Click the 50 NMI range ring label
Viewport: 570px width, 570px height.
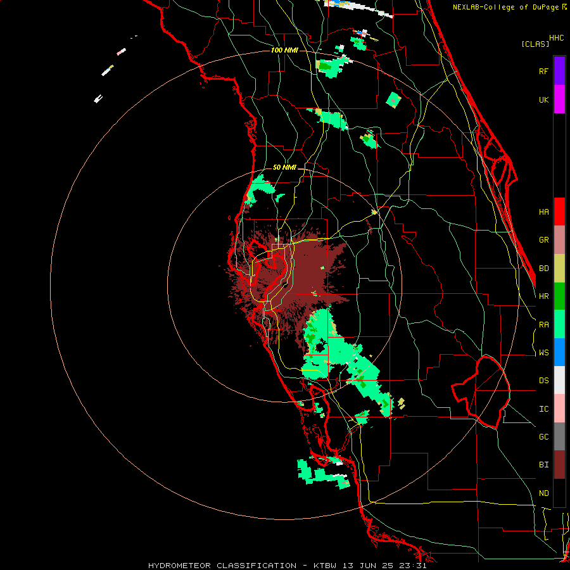(284, 168)
